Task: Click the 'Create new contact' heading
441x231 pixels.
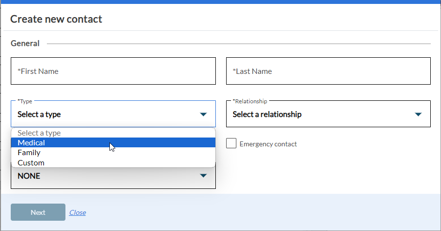Action: [x=56, y=19]
